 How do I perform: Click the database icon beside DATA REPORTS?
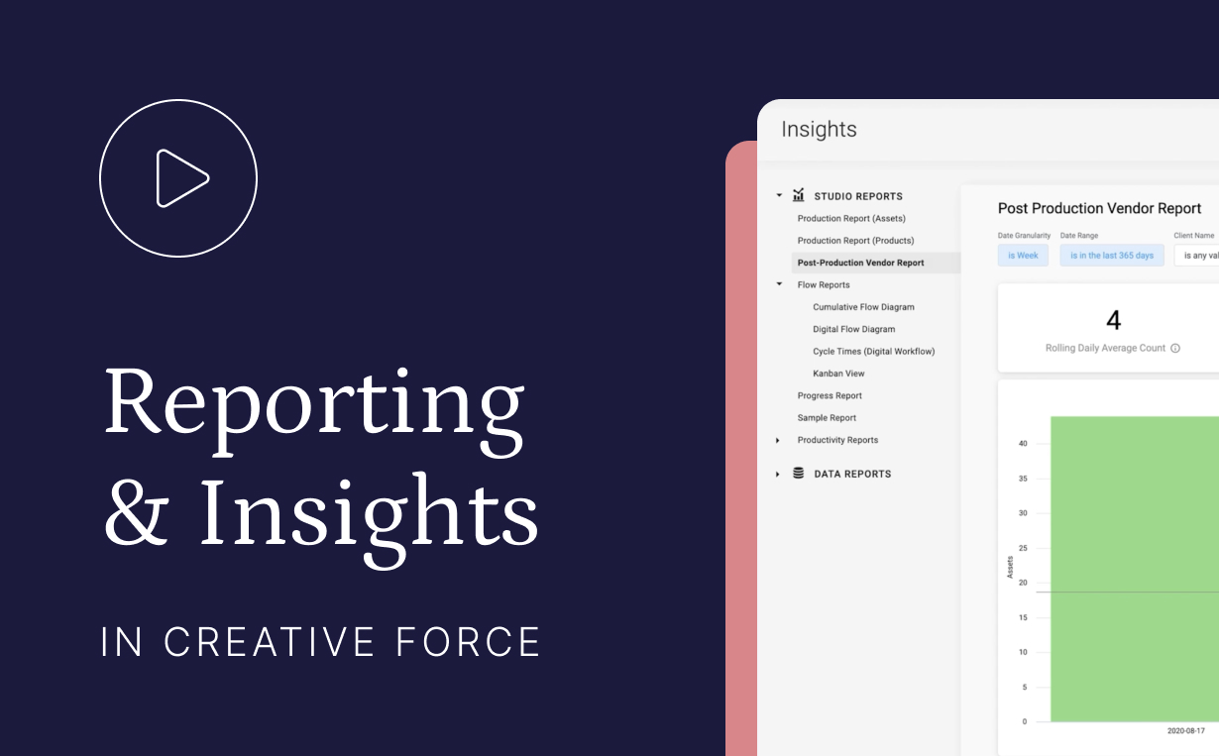tap(799, 474)
